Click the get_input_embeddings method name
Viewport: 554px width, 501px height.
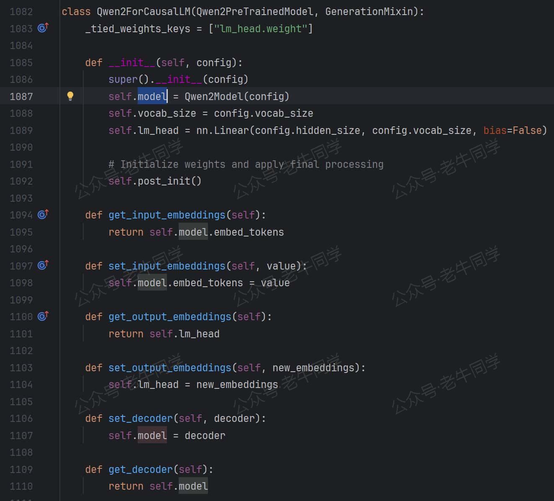tap(167, 215)
